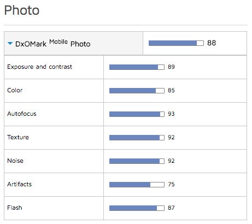Click the overall Photo score bar

pyautogui.click(x=176, y=43)
